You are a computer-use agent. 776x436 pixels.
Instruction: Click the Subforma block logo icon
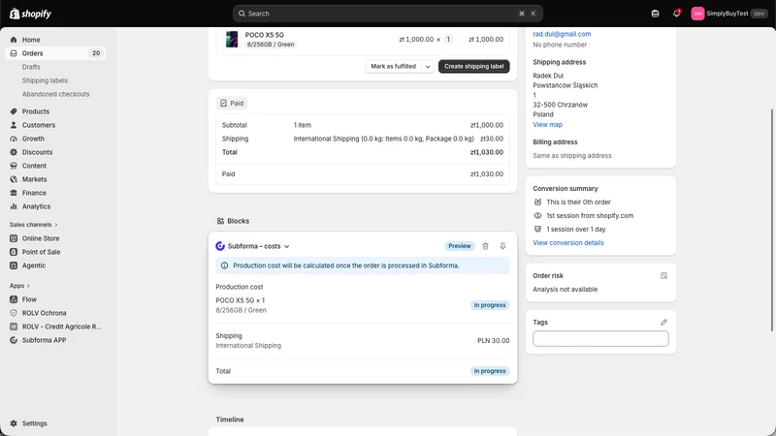tap(220, 246)
